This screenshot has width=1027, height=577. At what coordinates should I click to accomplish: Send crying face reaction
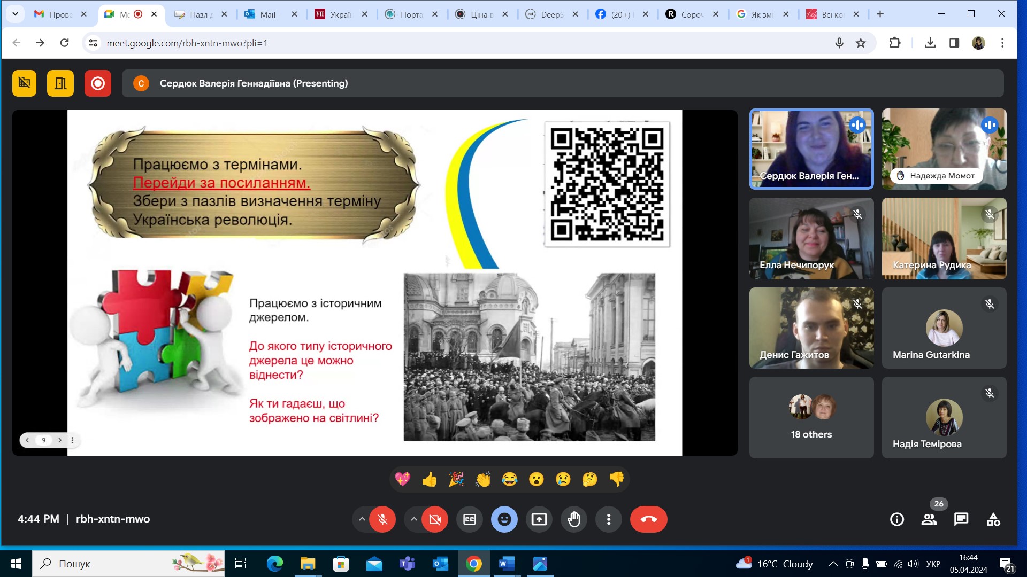tap(563, 479)
